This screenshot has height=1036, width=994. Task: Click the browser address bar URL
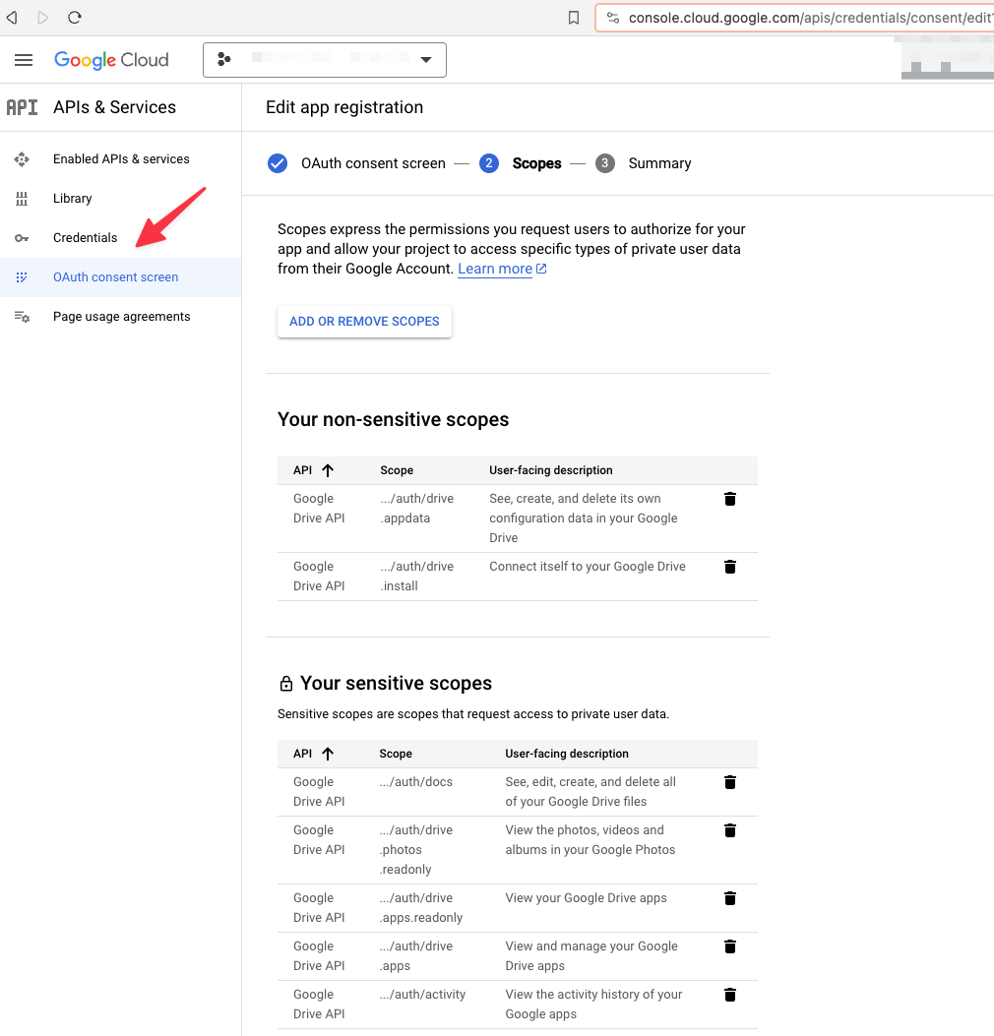(x=810, y=18)
